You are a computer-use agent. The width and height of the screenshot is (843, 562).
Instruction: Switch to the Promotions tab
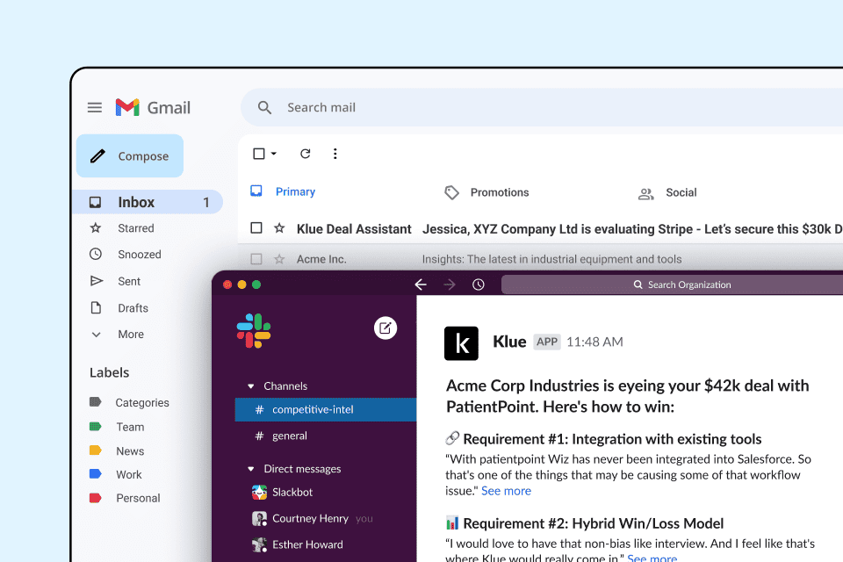(x=486, y=192)
